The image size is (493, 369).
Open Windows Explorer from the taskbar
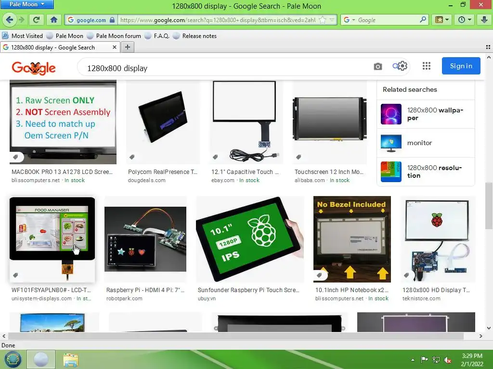pos(71,360)
